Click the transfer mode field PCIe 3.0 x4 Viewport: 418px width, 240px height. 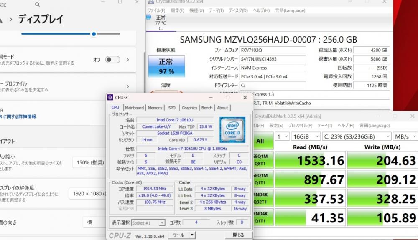point(273,77)
